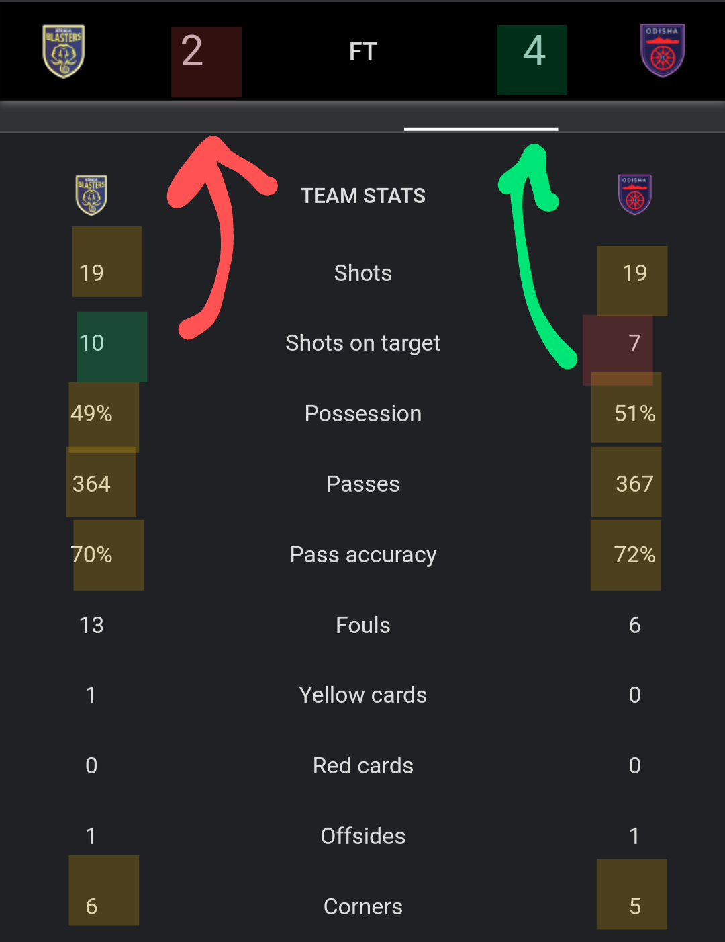Click the TEAM STATS heading
The image size is (725, 942).
[362, 196]
